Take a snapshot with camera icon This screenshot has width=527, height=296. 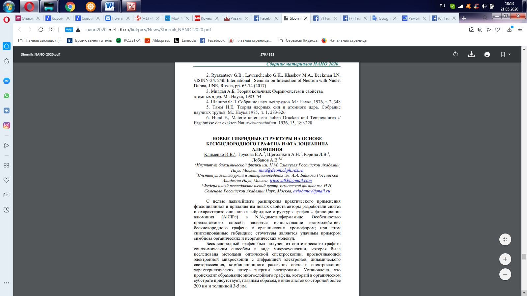click(x=472, y=30)
